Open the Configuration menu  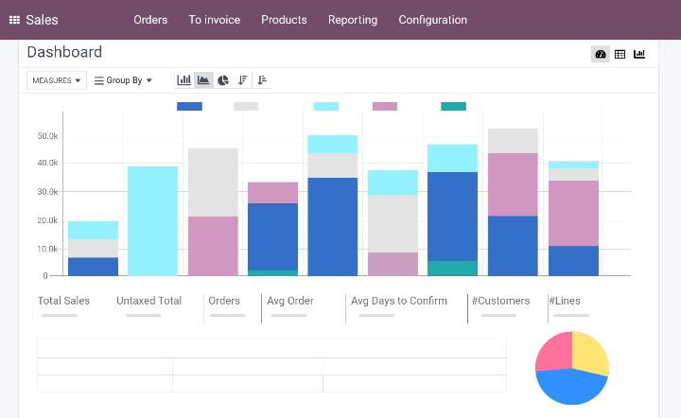point(432,20)
